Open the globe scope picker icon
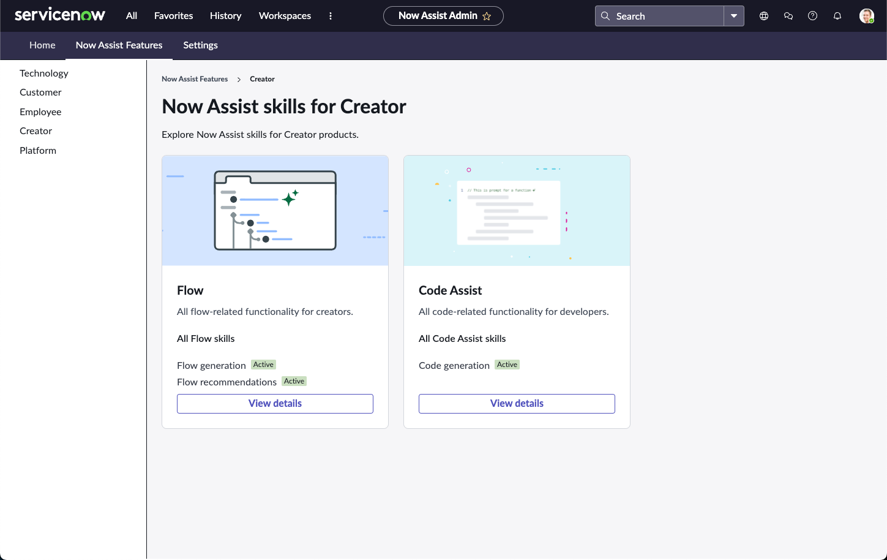Viewport: 887px width, 560px height. pos(764,16)
